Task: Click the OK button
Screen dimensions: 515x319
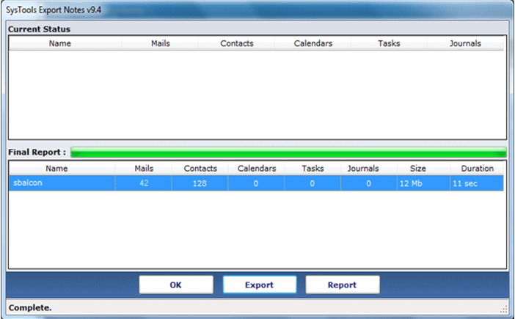Action: (176, 285)
